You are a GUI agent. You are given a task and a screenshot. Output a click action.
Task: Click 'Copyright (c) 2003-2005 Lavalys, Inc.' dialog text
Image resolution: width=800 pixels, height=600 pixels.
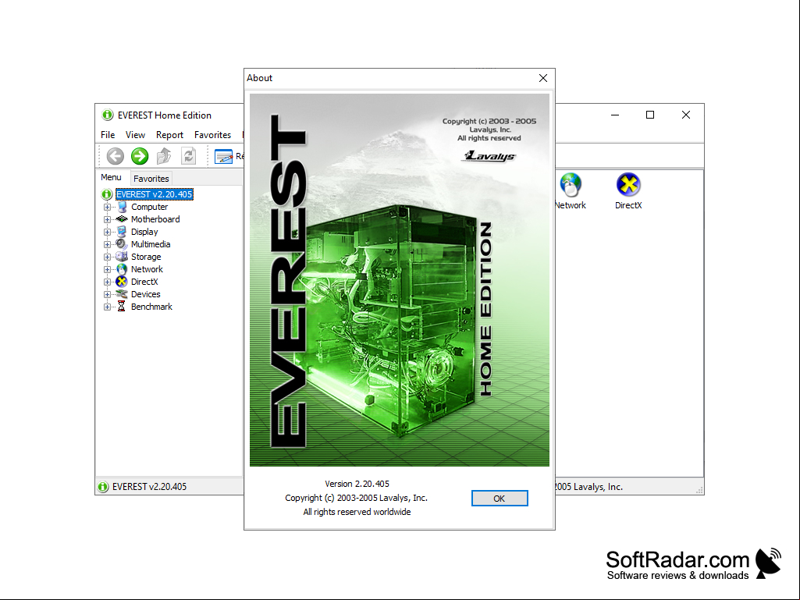pyautogui.click(x=356, y=498)
